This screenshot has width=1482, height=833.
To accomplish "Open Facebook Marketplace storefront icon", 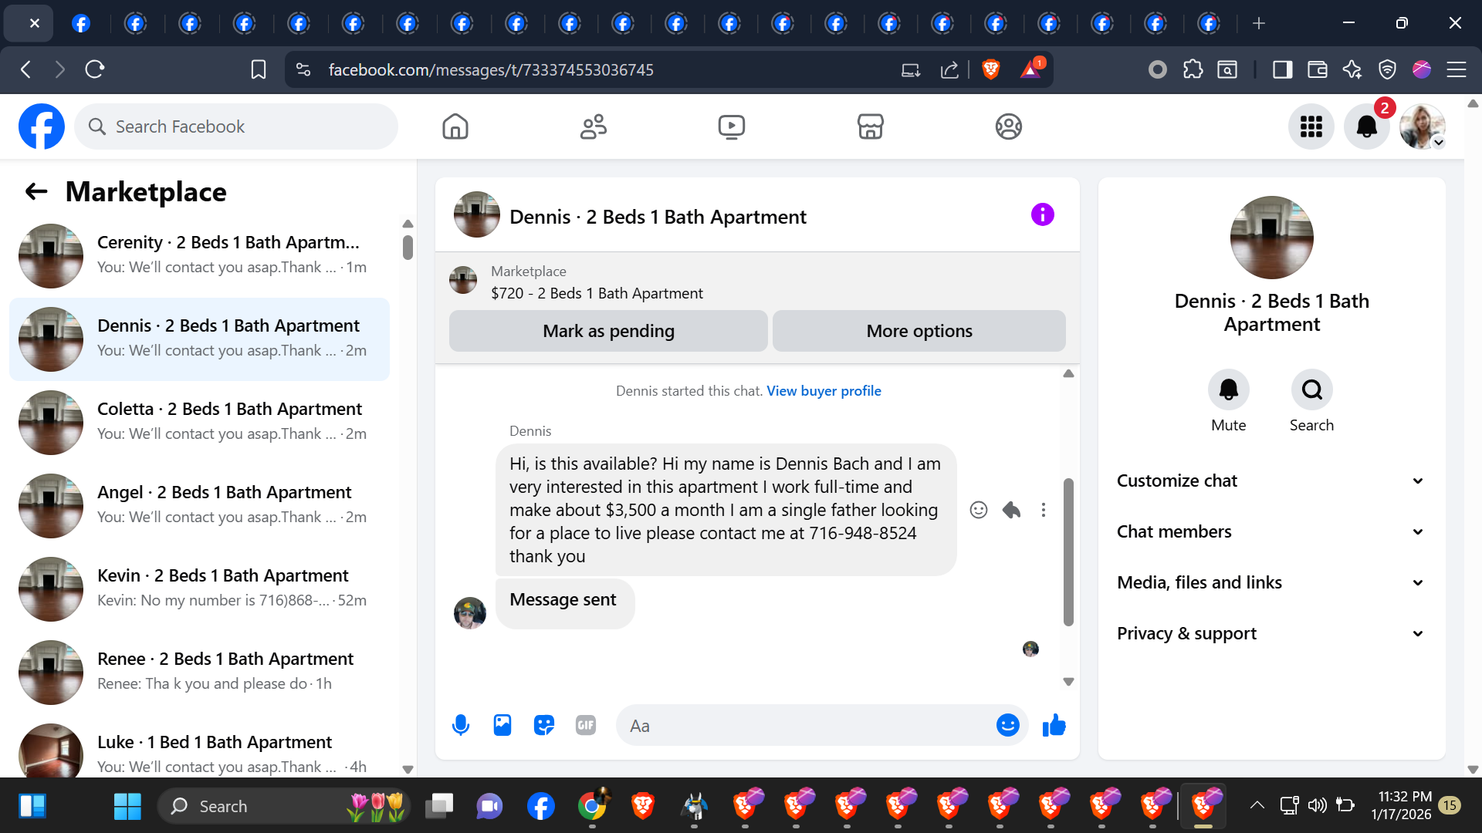I will point(870,126).
